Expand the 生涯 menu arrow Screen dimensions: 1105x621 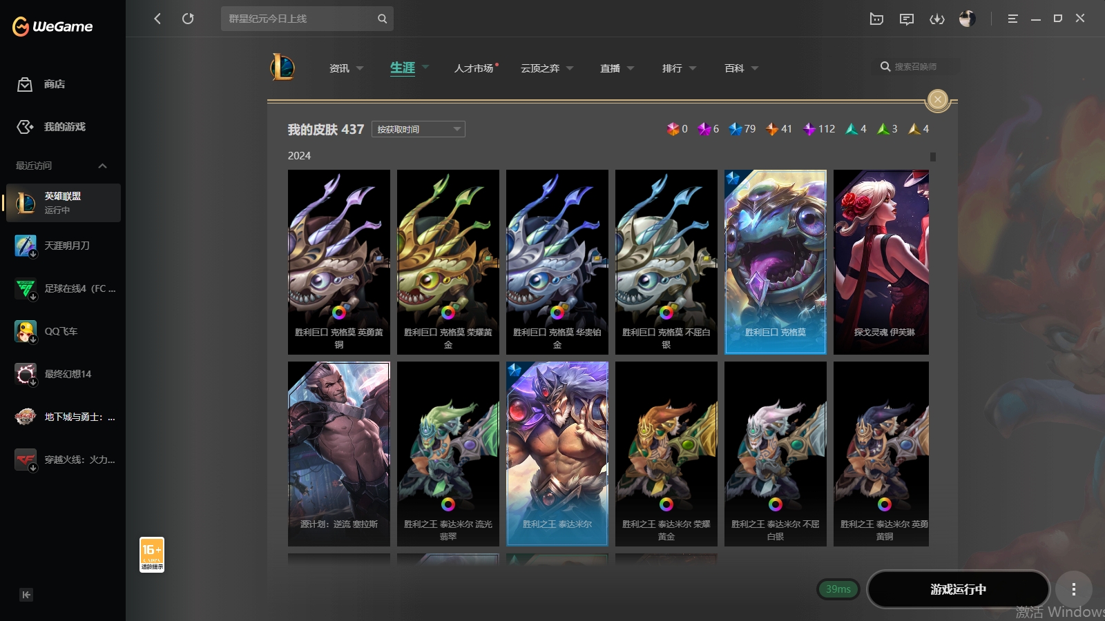425,68
